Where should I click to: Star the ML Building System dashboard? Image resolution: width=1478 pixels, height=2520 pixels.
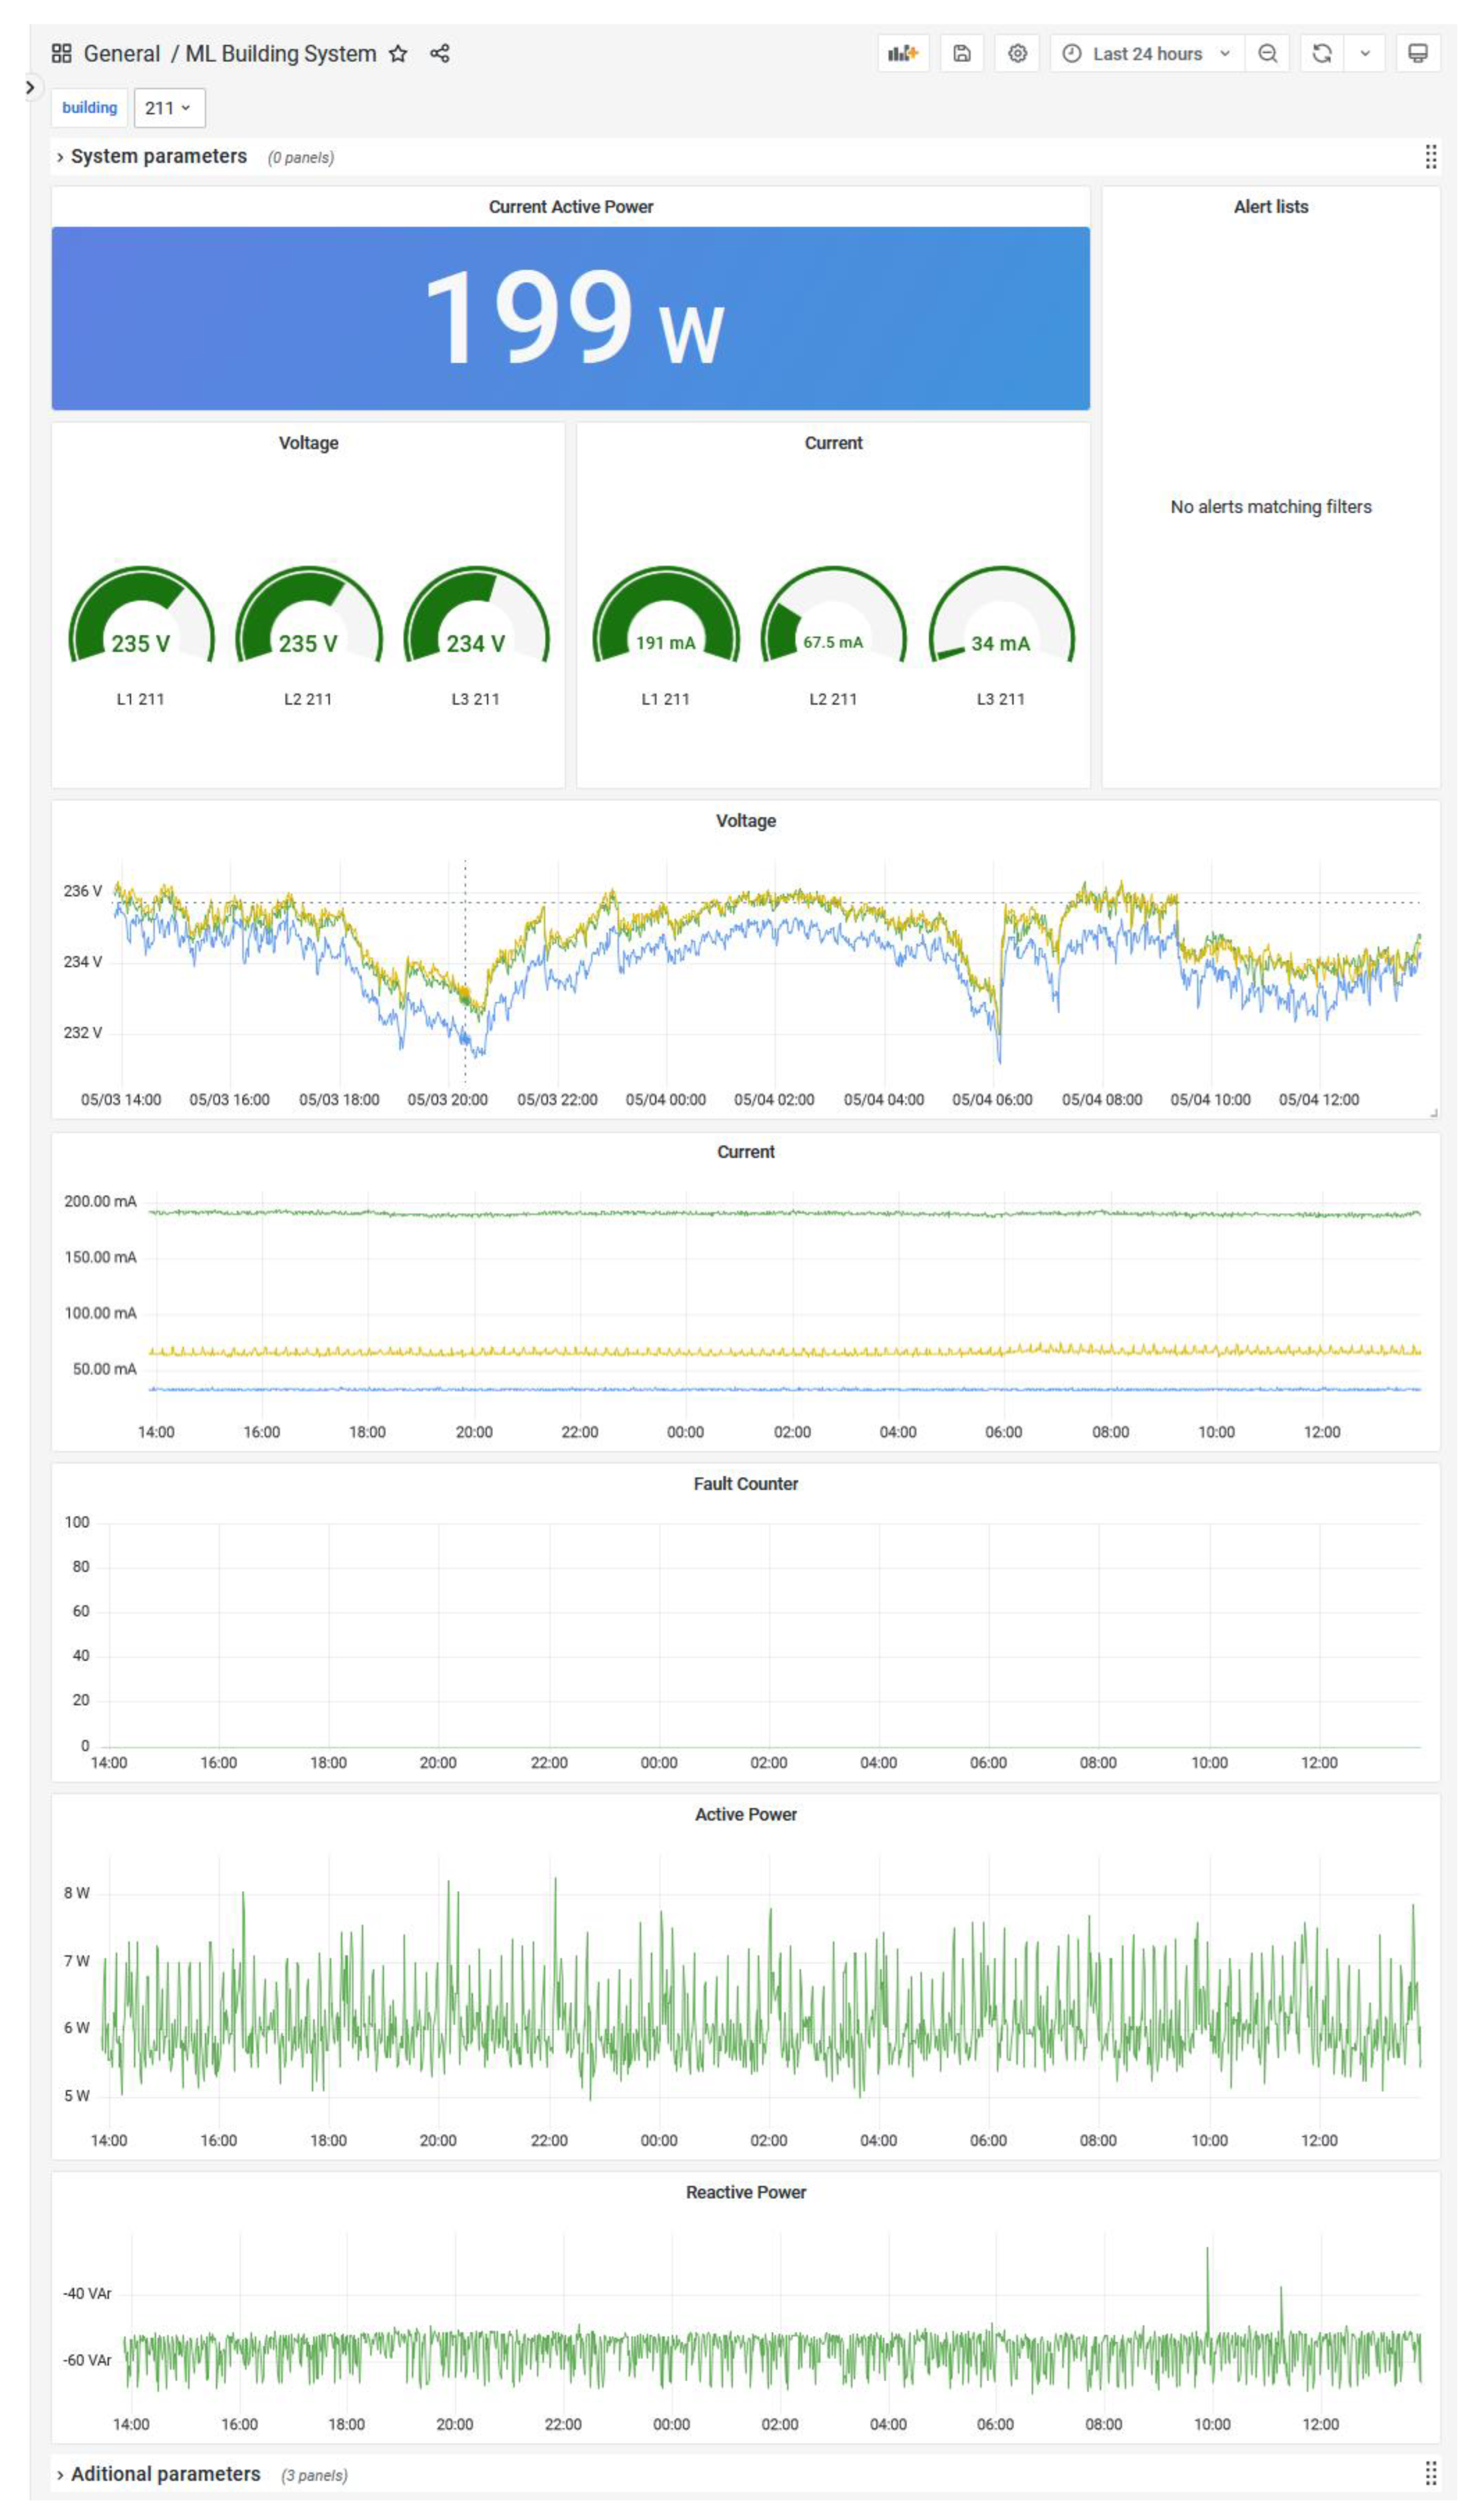pyautogui.click(x=398, y=54)
